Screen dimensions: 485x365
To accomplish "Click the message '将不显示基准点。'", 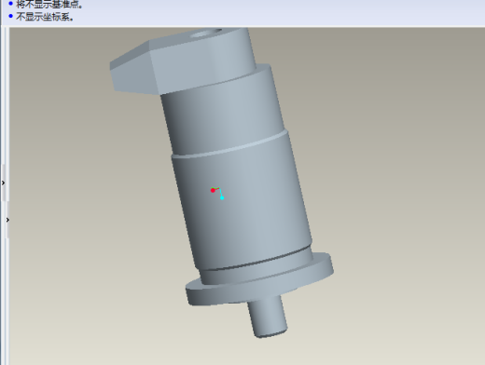I will coord(49,5).
